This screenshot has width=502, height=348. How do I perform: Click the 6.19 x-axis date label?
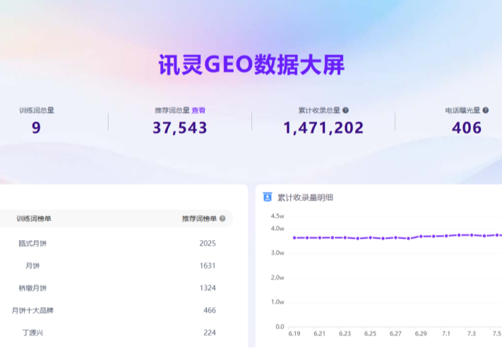click(x=294, y=334)
